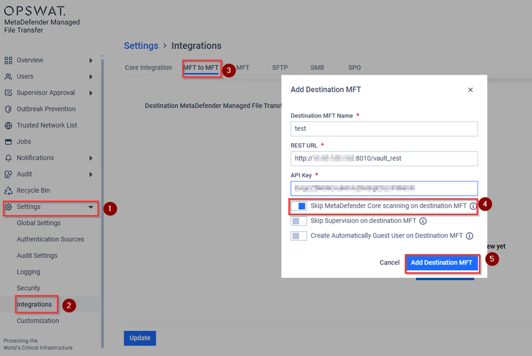The image size is (532, 356).
Task: Click the Jobs window icon
Action: coord(9,142)
